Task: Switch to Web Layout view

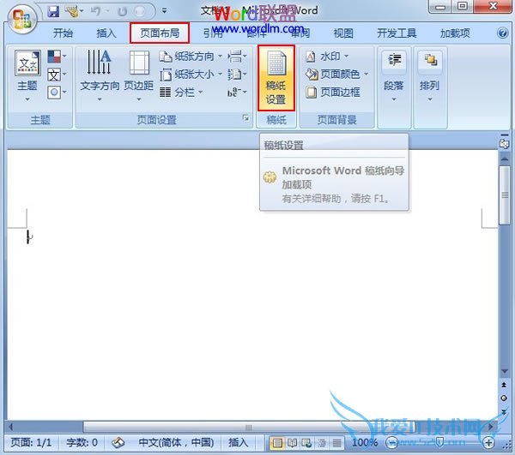Action: 306,444
